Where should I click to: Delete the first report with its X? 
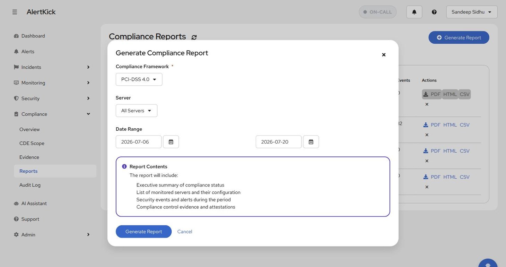427,104
